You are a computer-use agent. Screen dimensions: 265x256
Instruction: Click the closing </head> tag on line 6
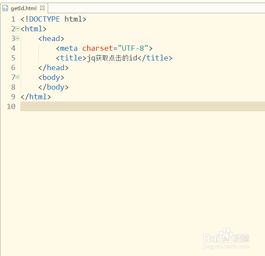53,68
